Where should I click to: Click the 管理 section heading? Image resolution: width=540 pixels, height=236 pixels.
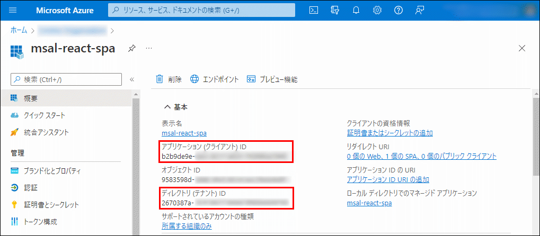(17, 152)
